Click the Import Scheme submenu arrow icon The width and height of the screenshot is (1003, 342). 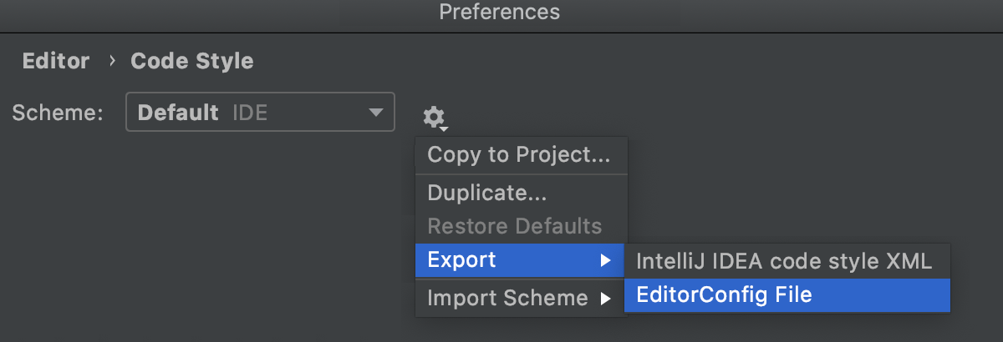point(606,298)
